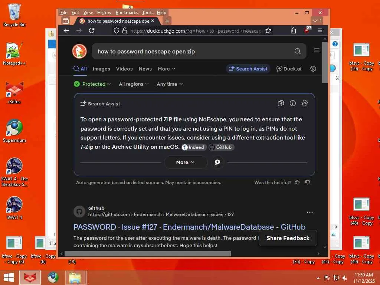380x285 pixels.
Task: Click the horizontal page scrollbar thumb
Action: tap(148, 254)
